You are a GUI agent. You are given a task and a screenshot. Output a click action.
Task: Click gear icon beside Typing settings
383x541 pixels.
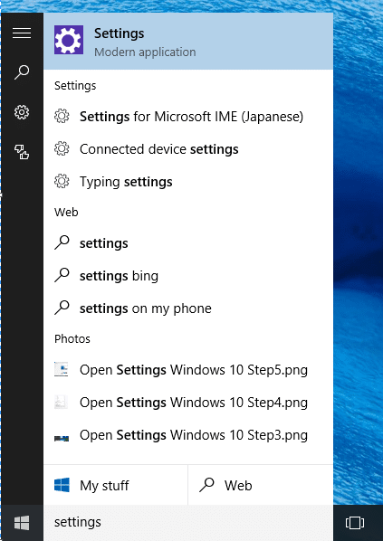click(x=62, y=182)
